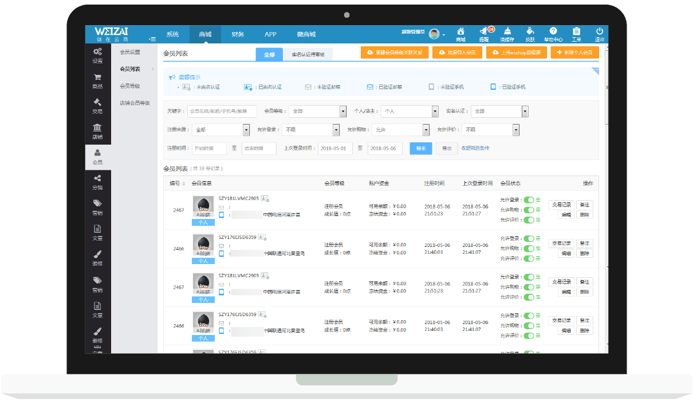Open 会员设置 in the submenu
This screenshot has width=693, height=403.
(130, 52)
